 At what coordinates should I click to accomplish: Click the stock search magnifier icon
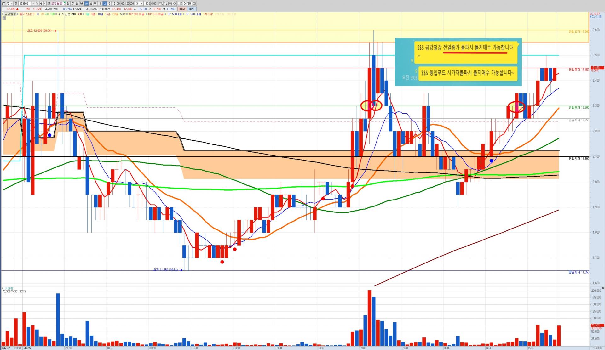coord(37,3)
